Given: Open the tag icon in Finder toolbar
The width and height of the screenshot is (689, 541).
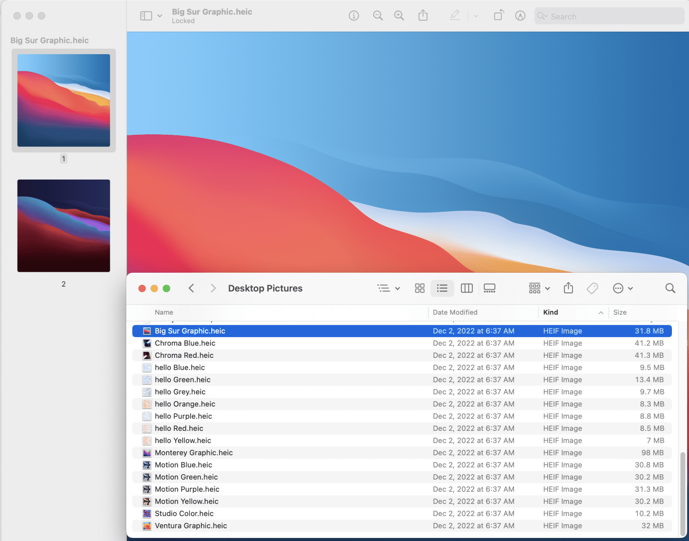Looking at the screenshot, I should tap(592, 288).
